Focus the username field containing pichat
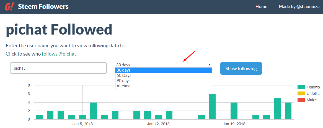The height and width of the screenshot is (128, 323). [x=58, y=68]
